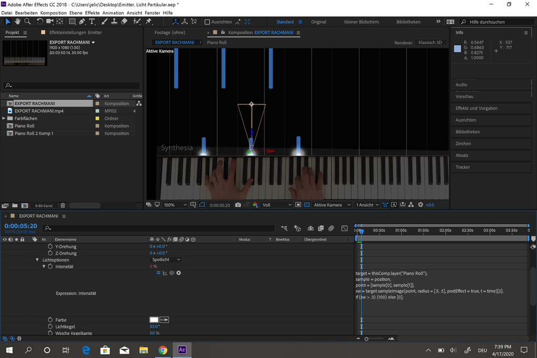Open the Effekte und Vorgaben panel
The width and height of the screenshot is (537, 358).
point(476,108)
